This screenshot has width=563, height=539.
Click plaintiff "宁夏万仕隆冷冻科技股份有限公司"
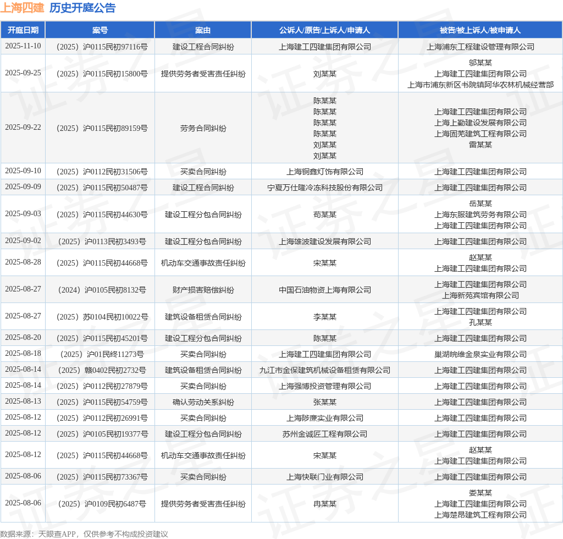click(325, 188)
